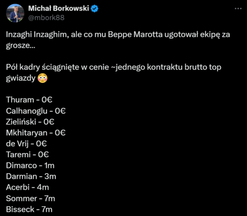Click the 'Bisseck - 7m' line
The width and height of the screenshot is (247, 216).
(29, 210)
